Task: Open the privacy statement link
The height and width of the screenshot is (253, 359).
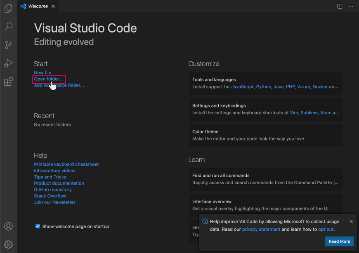Action: tap(261, 229)
